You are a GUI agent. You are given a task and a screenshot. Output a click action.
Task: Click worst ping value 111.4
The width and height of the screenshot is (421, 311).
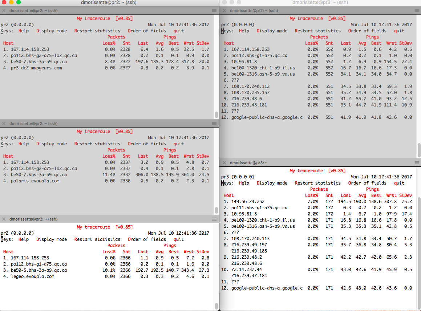390,105
